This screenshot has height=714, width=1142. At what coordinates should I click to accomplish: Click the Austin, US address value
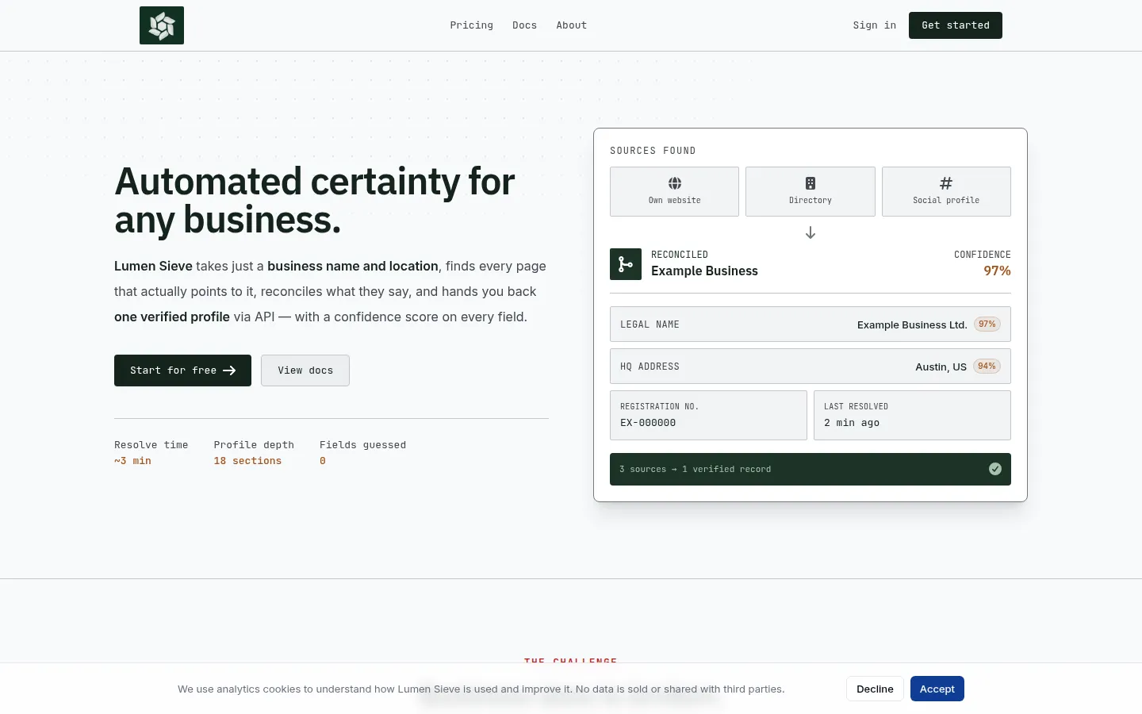(941, 367)
